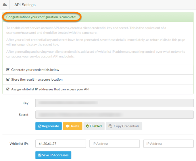Select the Key credential field
The width and height of the screenshot is (196, 161).
tap(114, 103)
